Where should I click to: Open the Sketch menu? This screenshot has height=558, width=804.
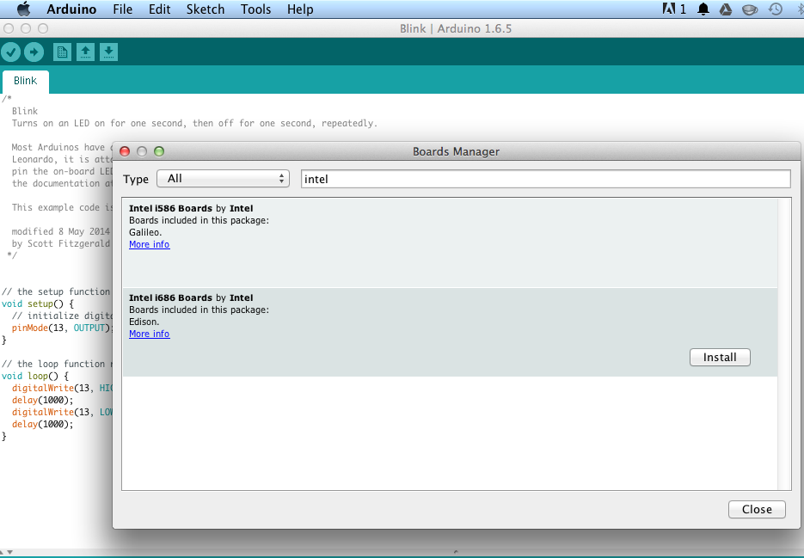pyautogui.click(x=206, y=9)
